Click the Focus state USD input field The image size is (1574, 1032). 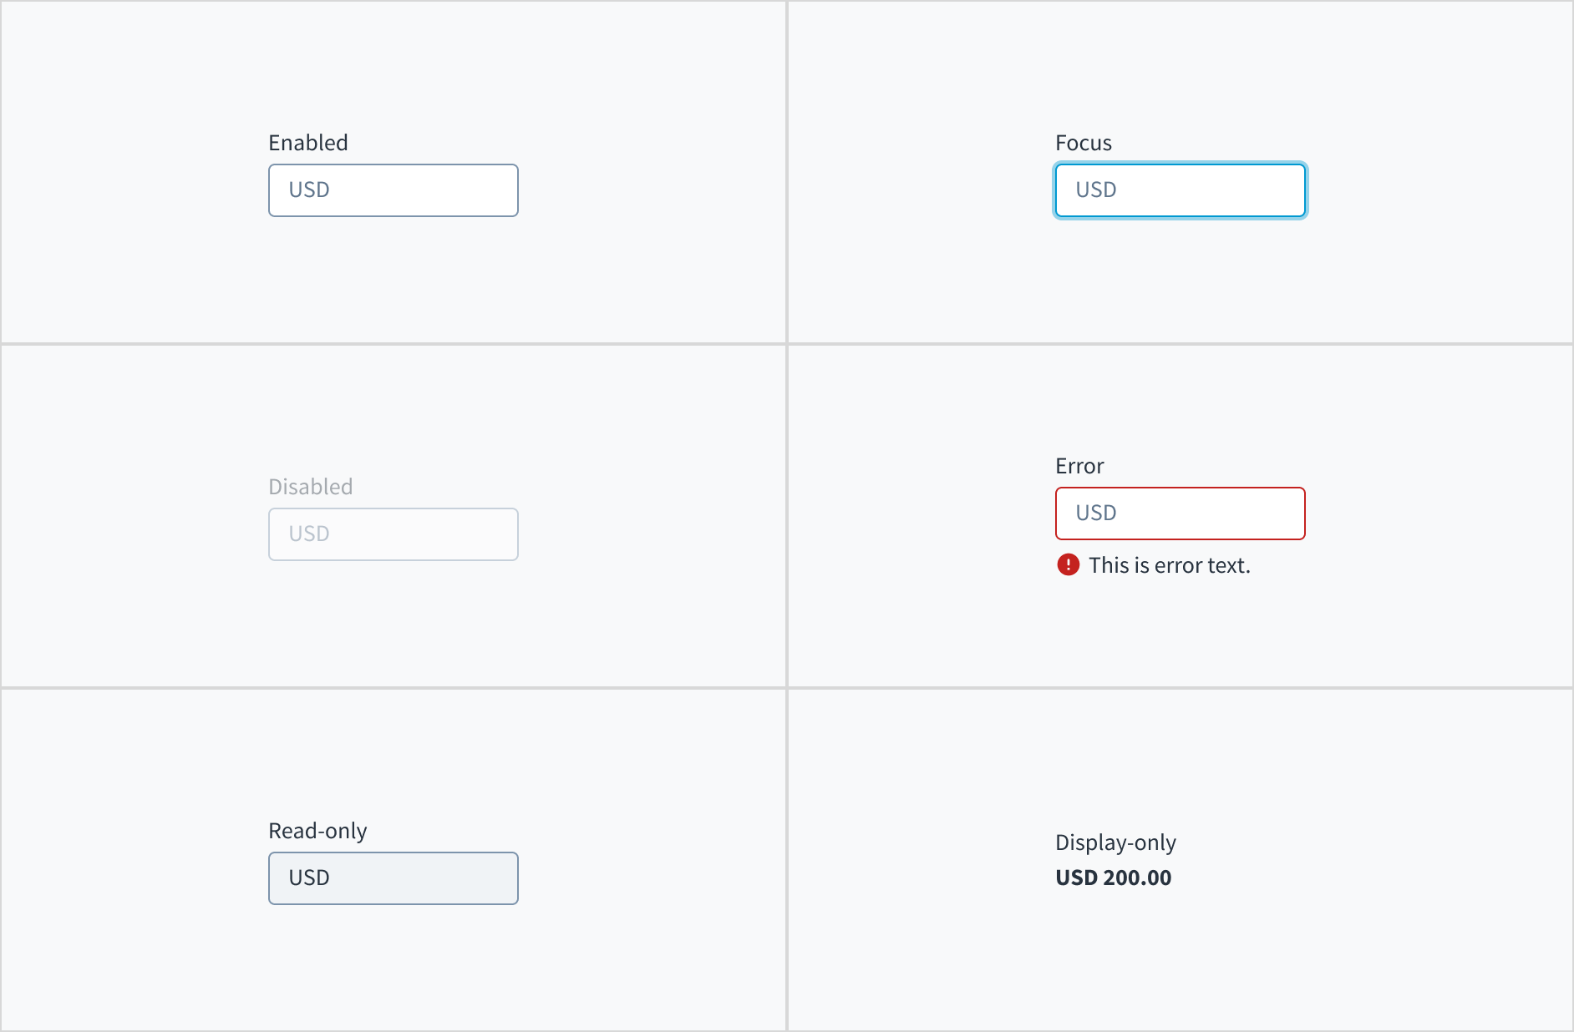1180,190
